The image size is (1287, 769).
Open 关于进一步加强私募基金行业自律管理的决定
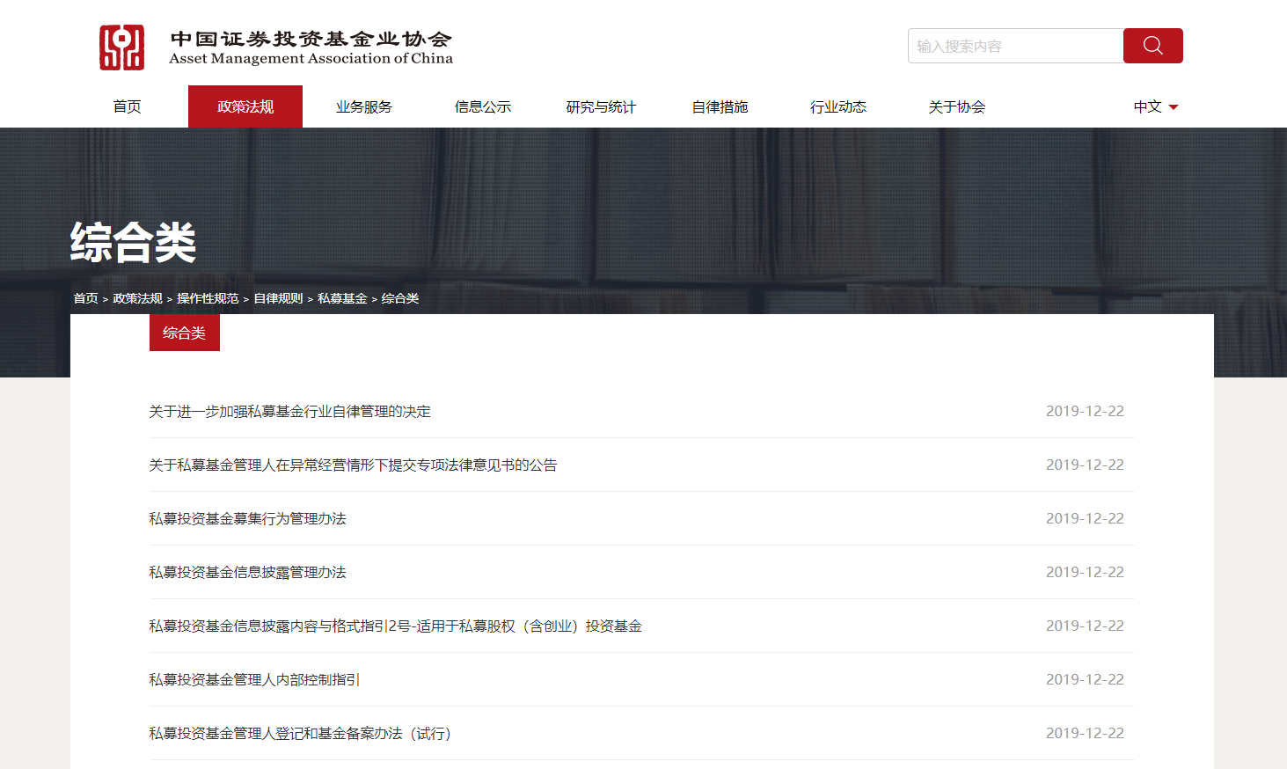point(290,411)
